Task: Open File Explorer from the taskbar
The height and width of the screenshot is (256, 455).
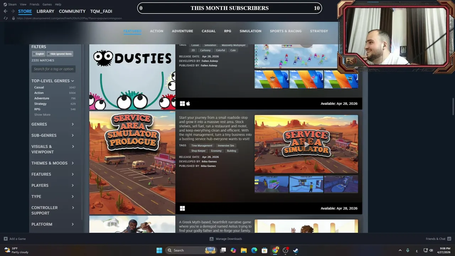Action: point(243,250)
